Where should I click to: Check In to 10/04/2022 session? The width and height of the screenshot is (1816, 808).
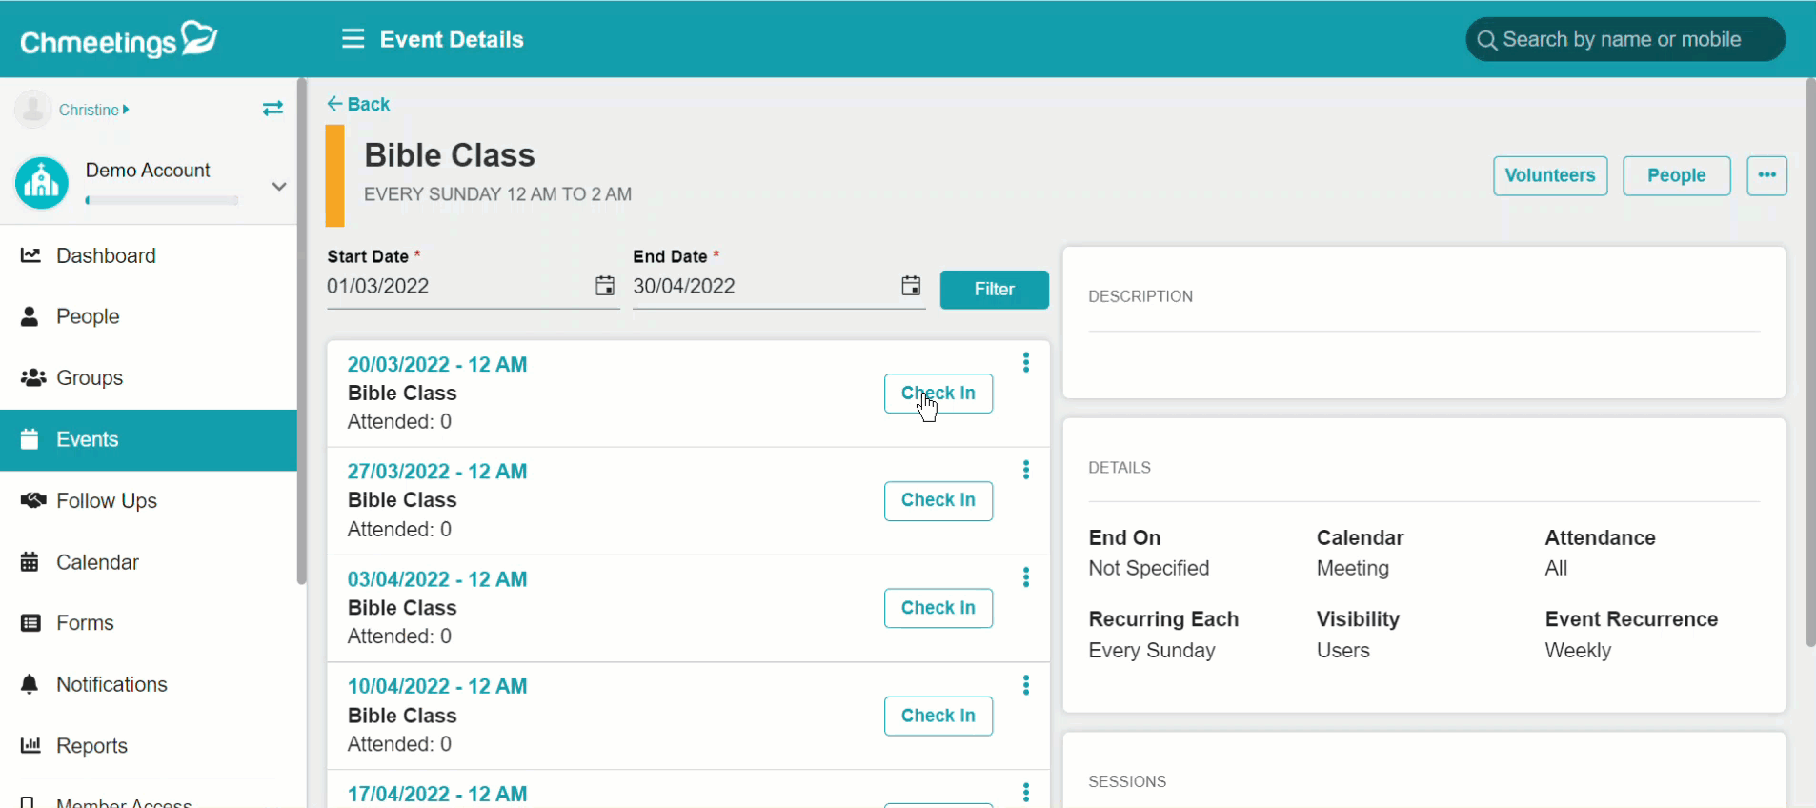tap(938, 716)
